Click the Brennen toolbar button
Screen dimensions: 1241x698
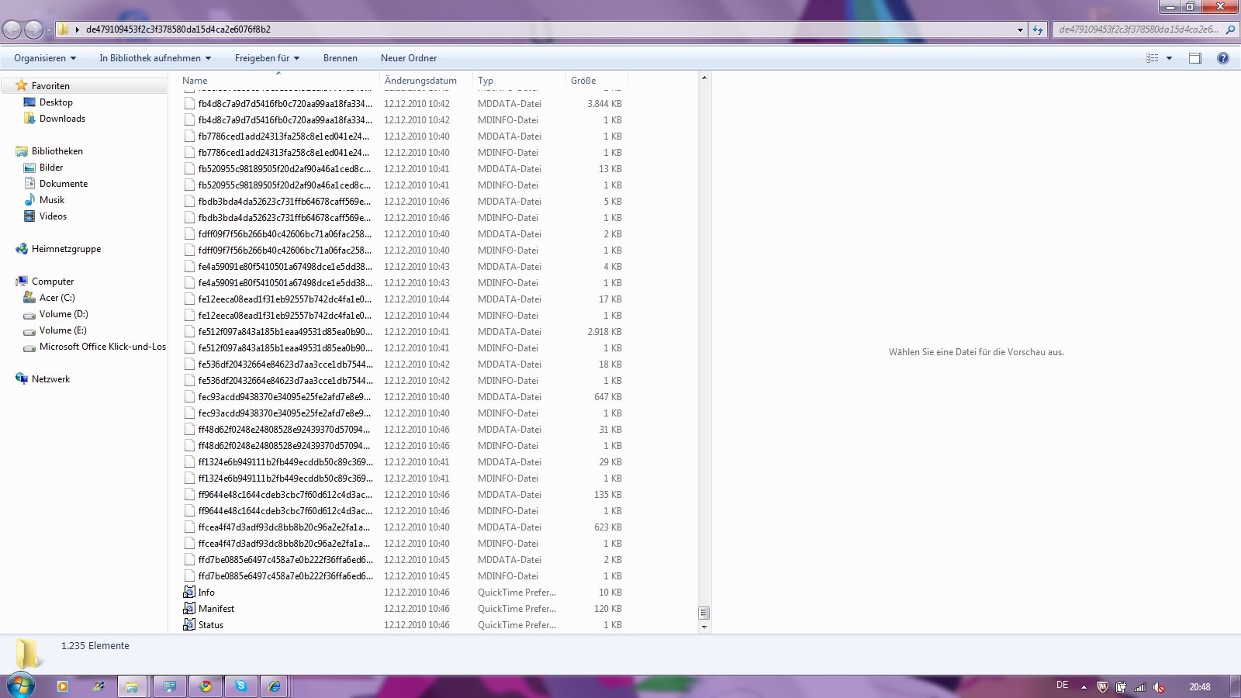(340, 58)
